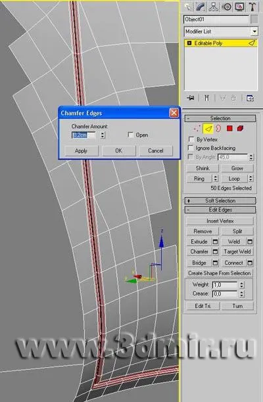Viewport: 263px width, 402px height.
Task: Expand the Soft Selection rollout
Action: 220,201
